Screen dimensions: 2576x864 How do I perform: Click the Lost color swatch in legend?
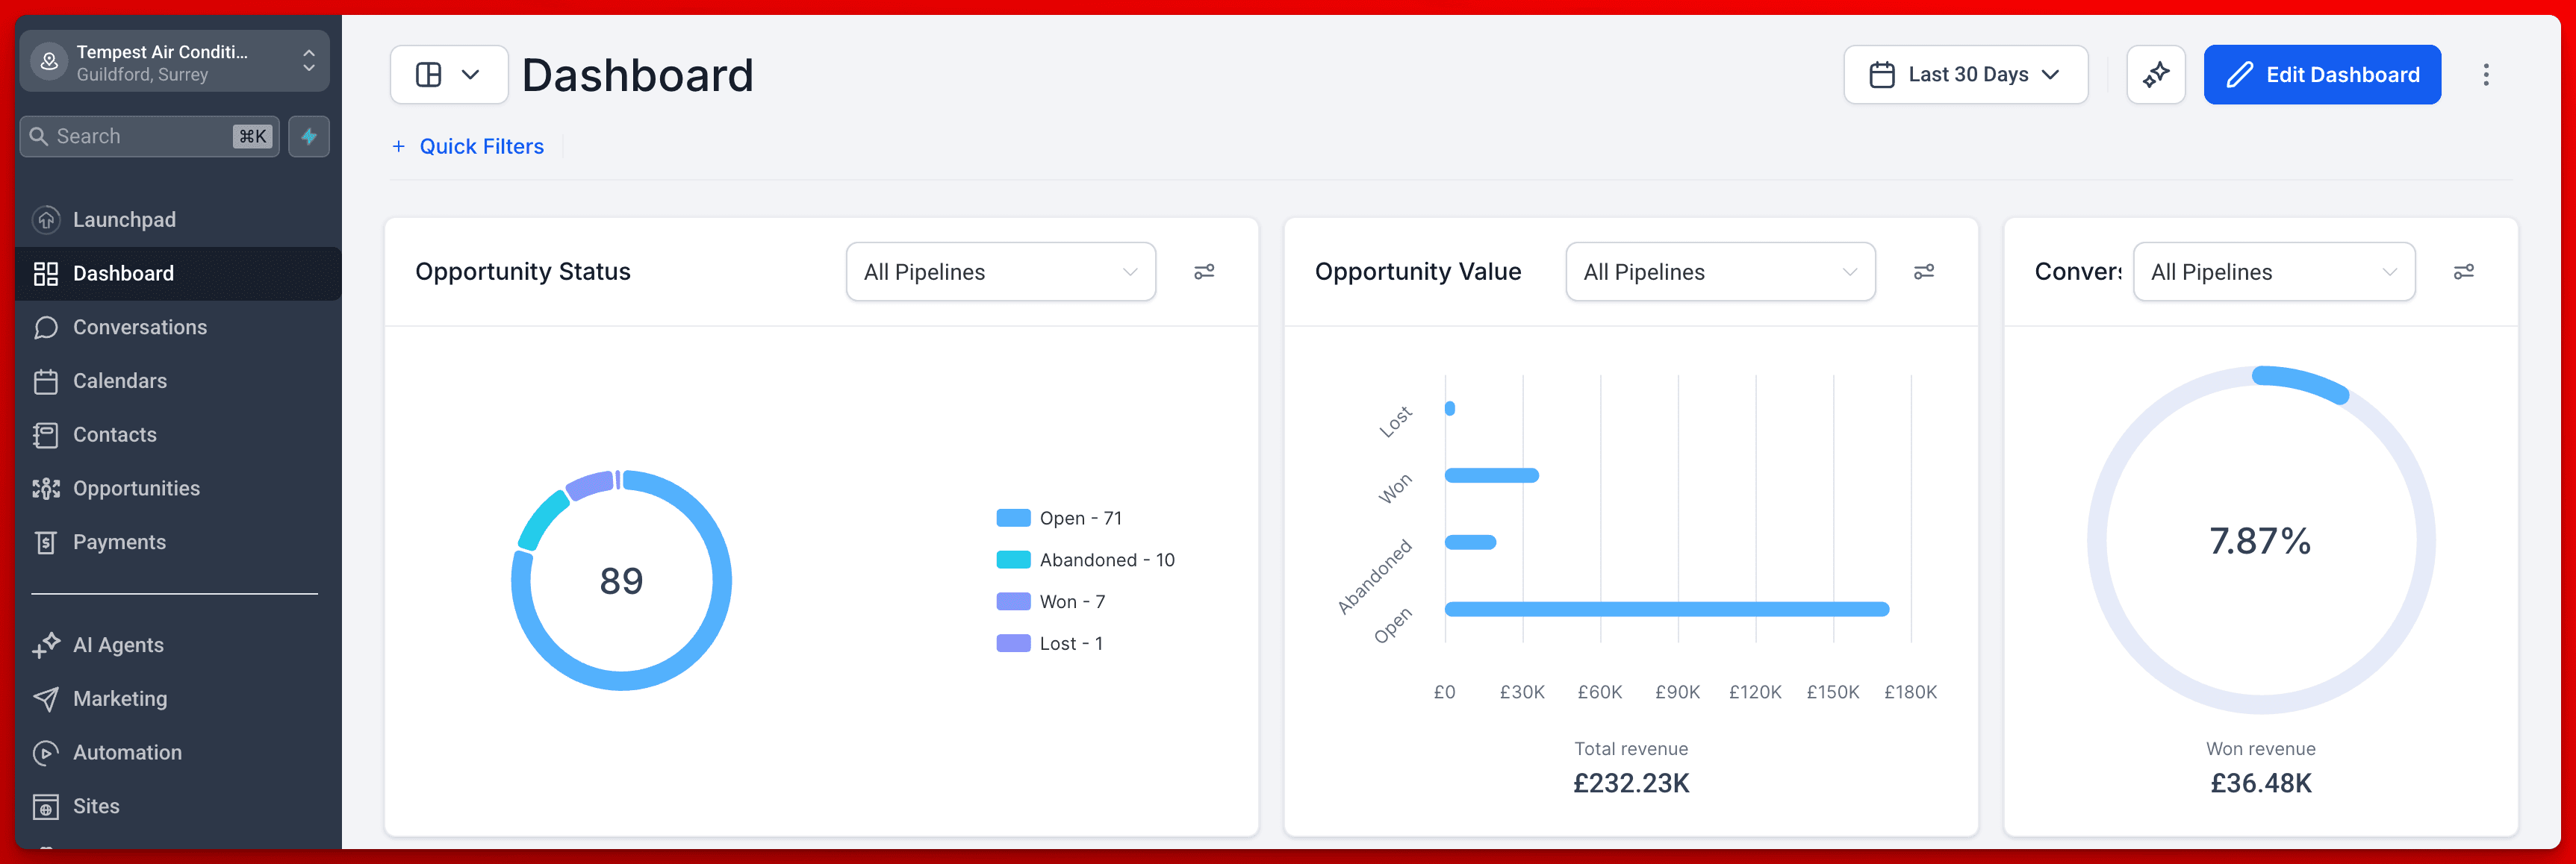click(x=1013, y=644)
